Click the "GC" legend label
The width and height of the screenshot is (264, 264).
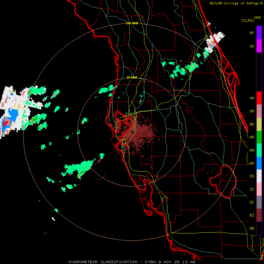point(252,202)
